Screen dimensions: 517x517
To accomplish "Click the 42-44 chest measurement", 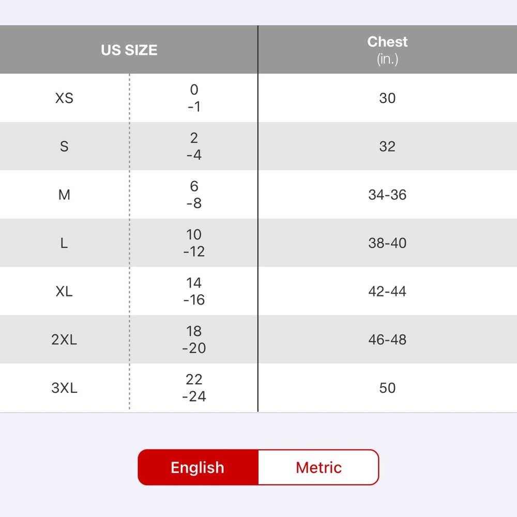I will coord(387,291).
